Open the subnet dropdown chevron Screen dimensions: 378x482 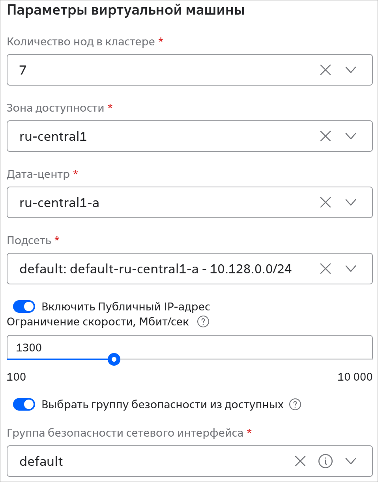point(350,269)
